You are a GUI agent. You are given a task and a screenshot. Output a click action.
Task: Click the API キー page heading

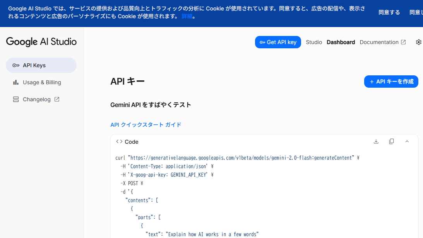pos(128,81)
